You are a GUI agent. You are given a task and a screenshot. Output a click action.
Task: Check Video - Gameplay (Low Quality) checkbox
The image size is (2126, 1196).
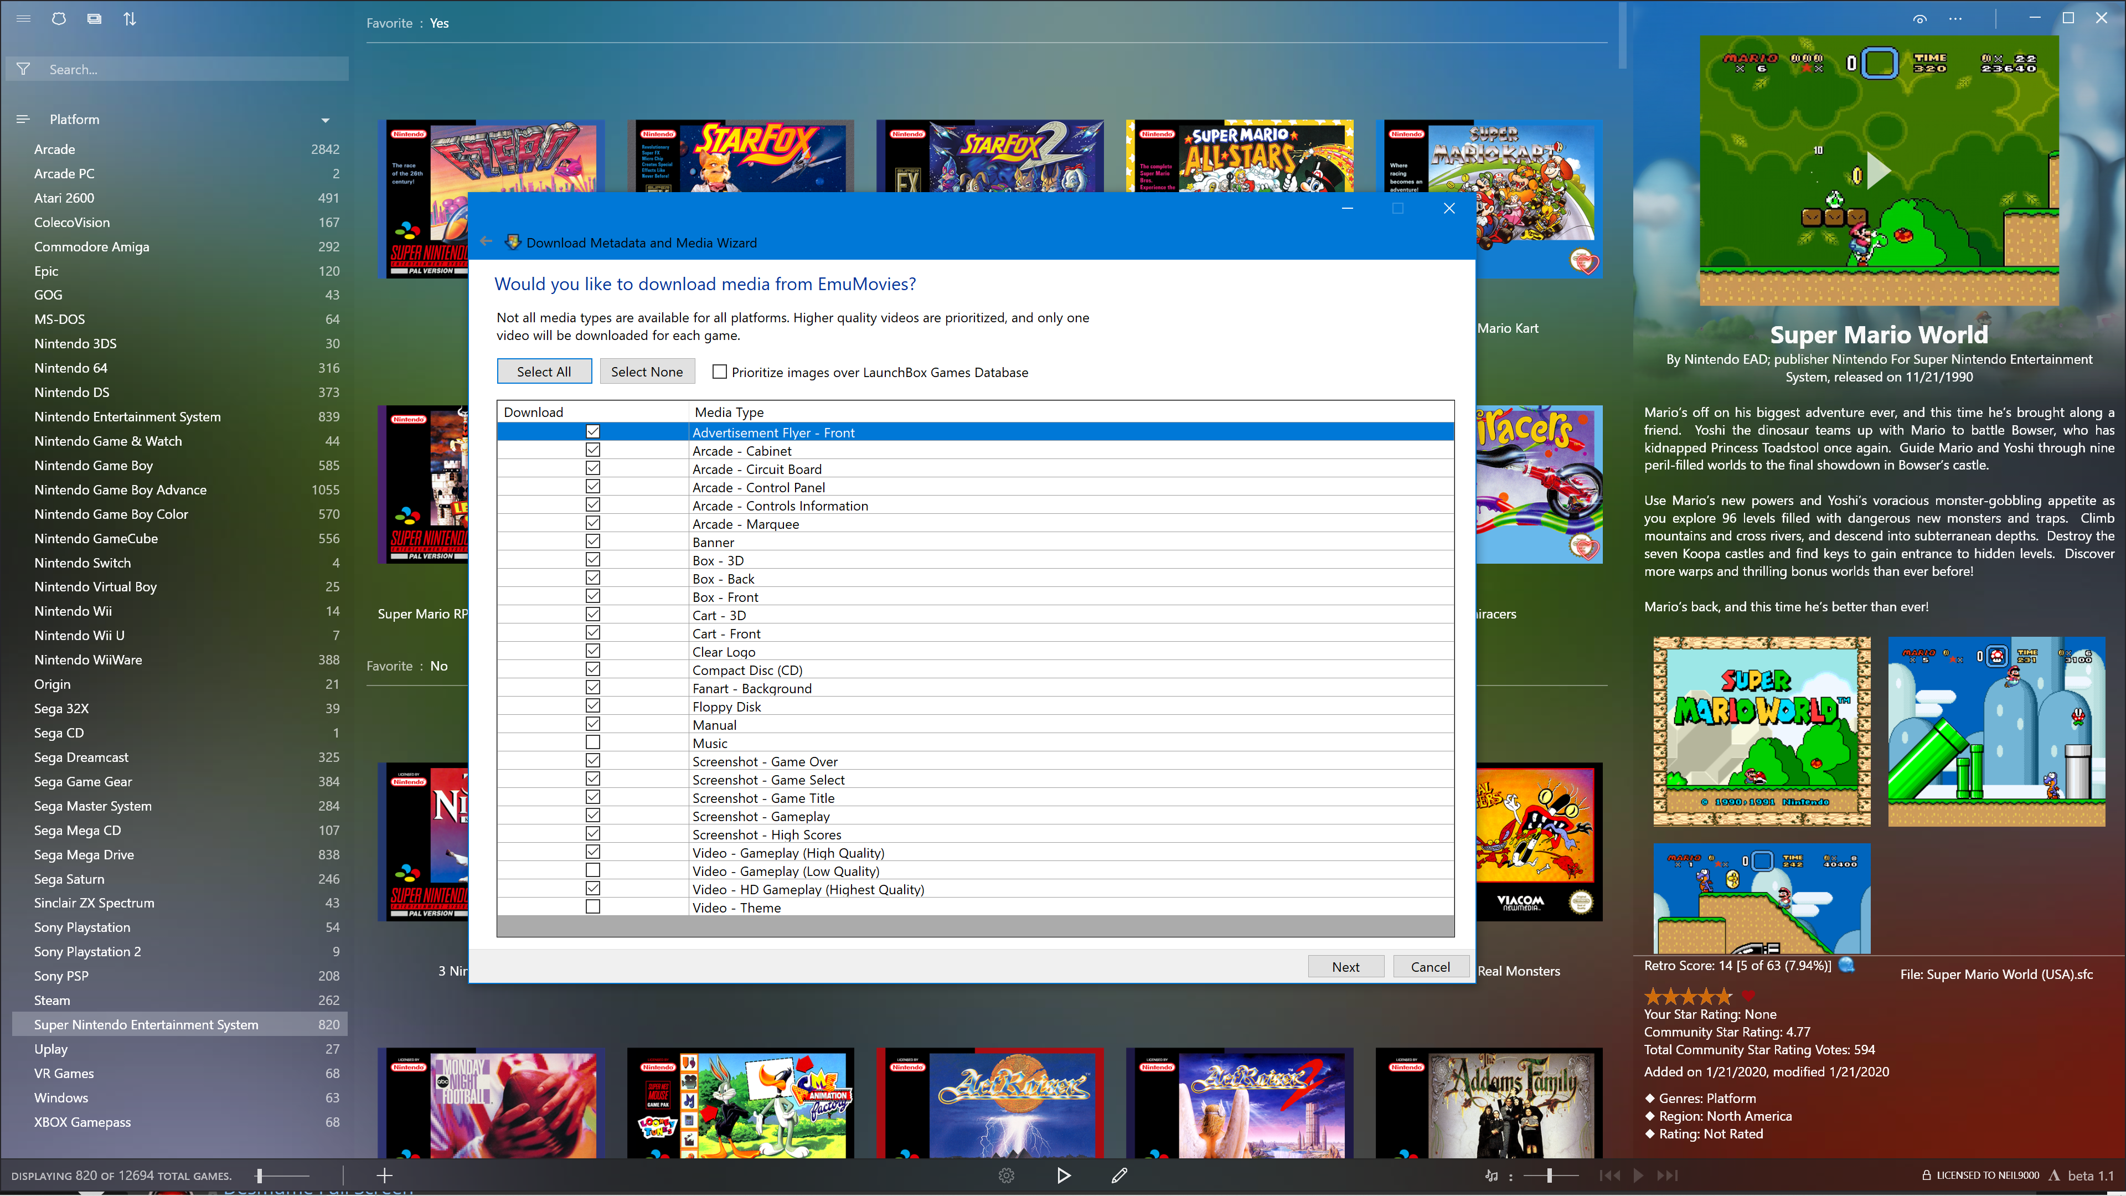point(592,871)
